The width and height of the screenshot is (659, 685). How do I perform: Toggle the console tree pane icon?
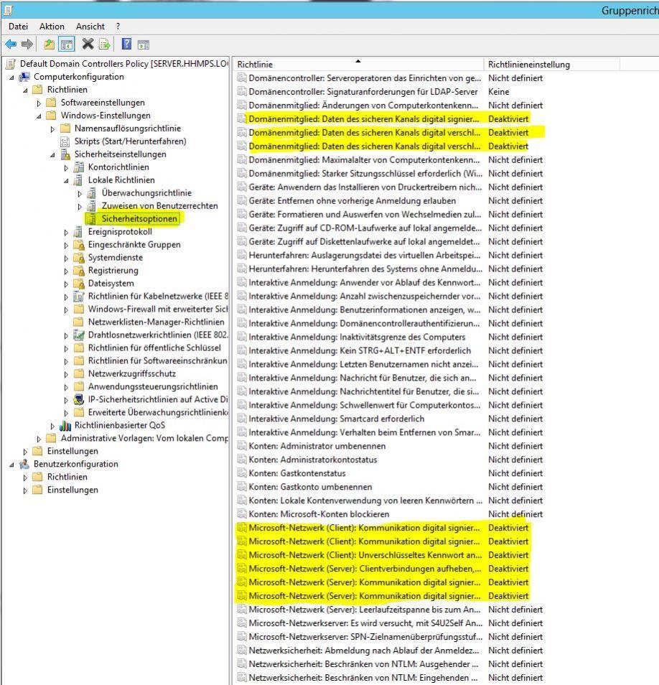tap(67, 44)
